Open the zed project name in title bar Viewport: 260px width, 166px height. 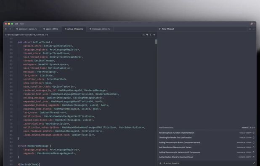click(16, 24)
